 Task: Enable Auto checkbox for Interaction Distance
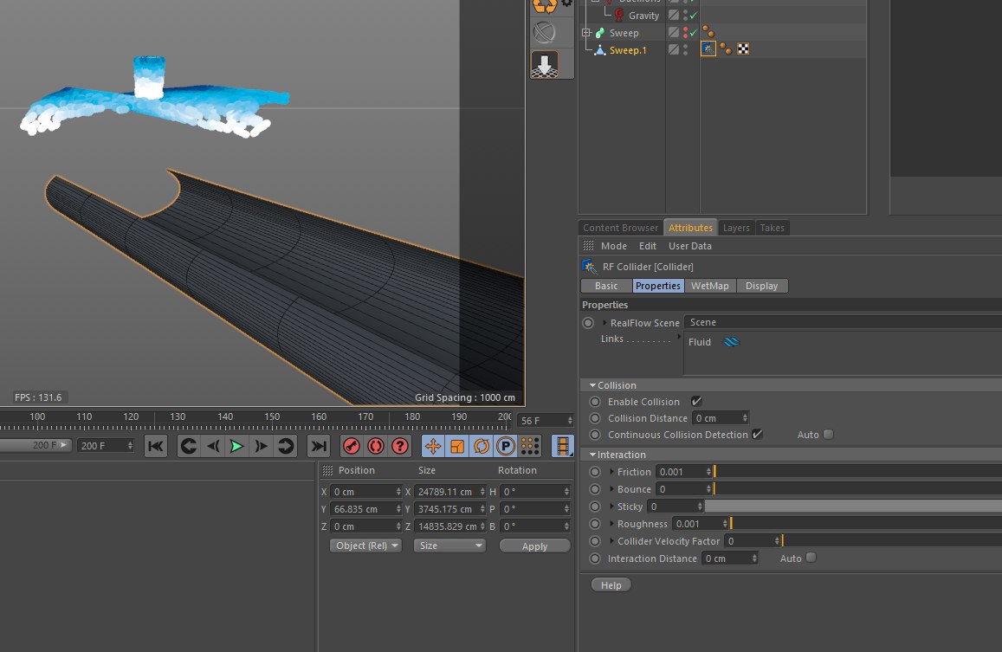point(811,558)
